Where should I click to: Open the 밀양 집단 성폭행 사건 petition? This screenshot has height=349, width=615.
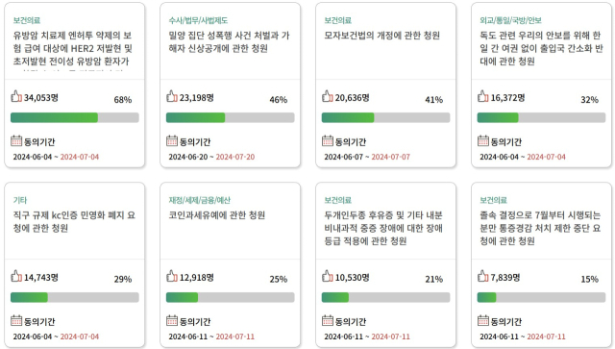(x=229, y=41)
